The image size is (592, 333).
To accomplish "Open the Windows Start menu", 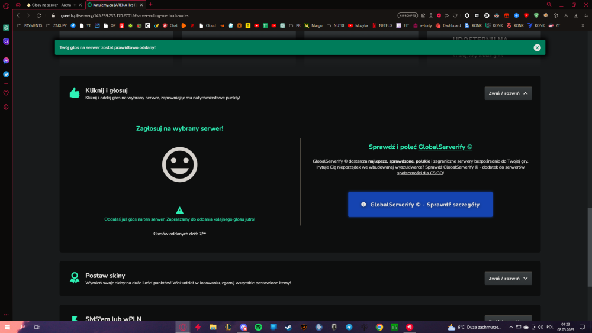I will pos(7,327).
